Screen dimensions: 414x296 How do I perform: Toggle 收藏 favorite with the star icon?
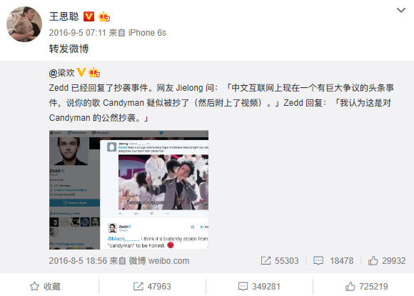click(45, 287)
